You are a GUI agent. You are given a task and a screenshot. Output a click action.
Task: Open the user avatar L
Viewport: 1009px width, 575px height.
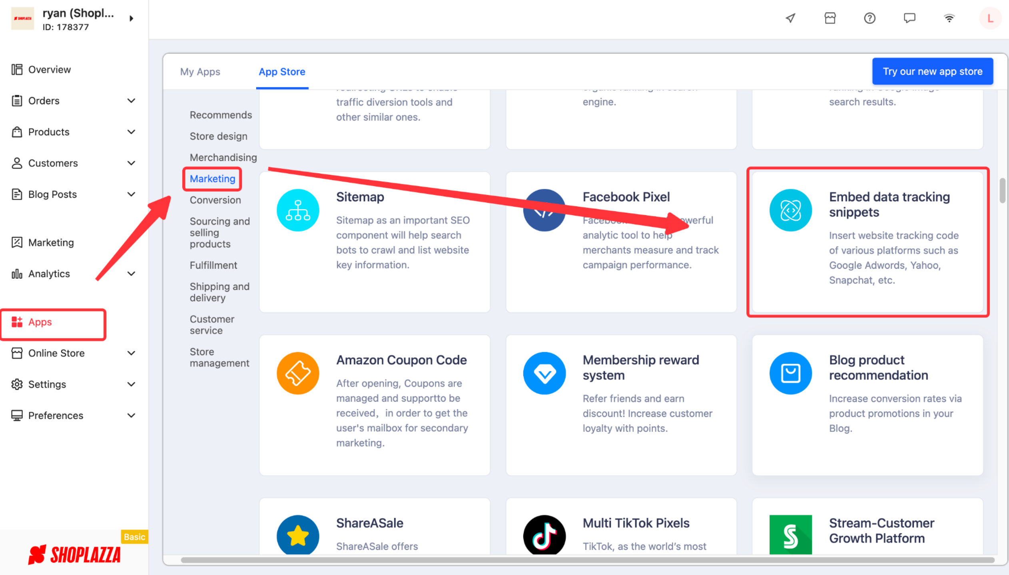[990, 18]
